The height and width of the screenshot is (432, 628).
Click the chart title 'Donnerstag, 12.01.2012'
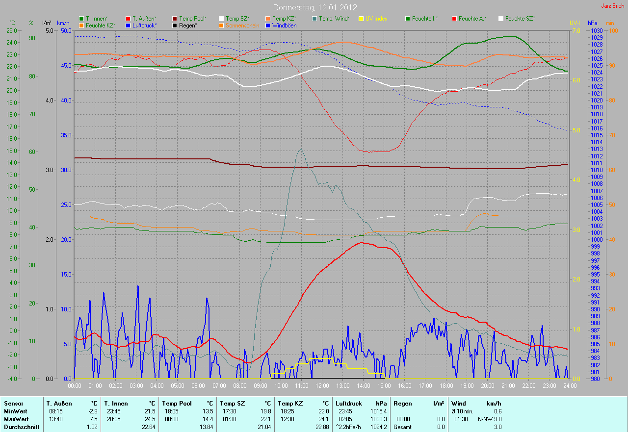(x=315, y=8)
